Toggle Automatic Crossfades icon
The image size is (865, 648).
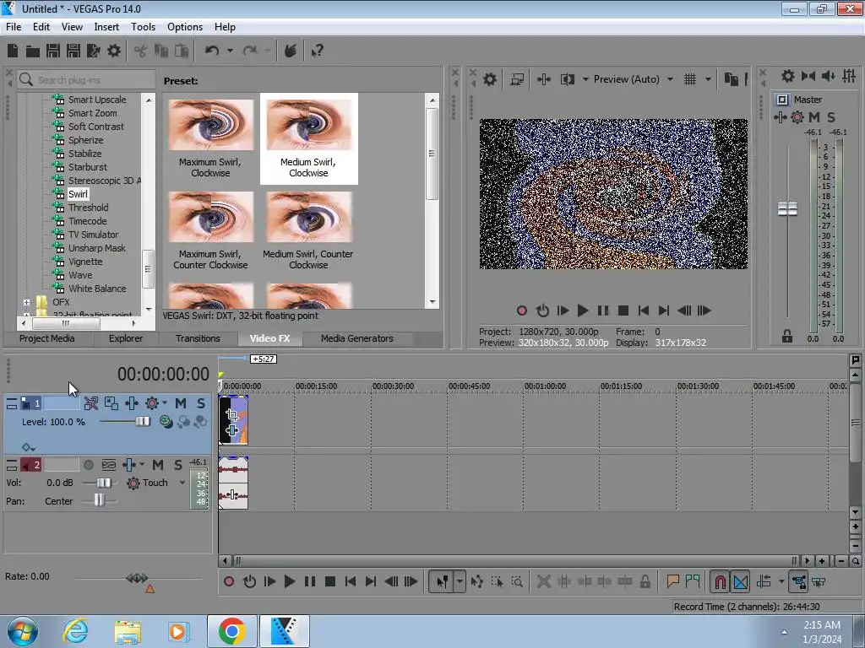(741, 581)
